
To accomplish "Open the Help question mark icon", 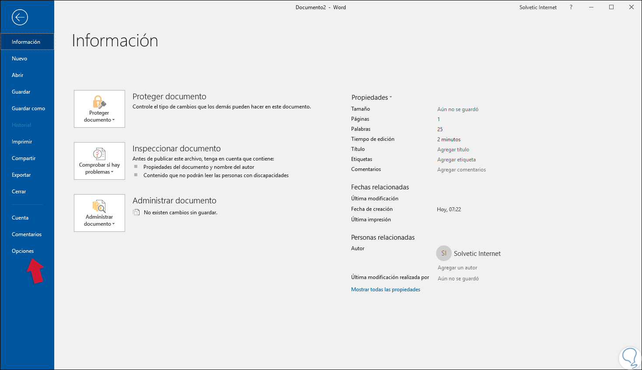I will [x=571, y=7].
